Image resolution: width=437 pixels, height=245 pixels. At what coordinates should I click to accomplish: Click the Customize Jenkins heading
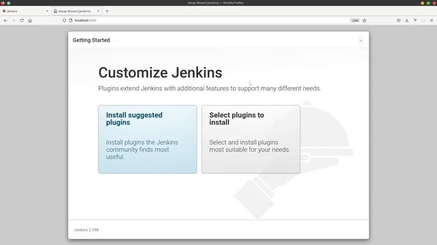160,73
